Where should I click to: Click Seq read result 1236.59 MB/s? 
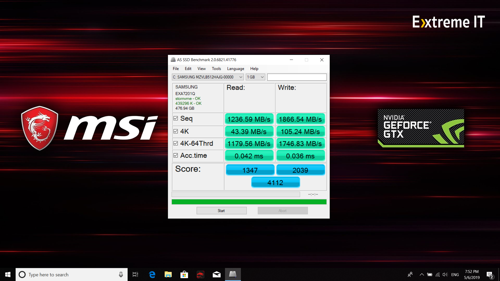[x=249, y=119]
